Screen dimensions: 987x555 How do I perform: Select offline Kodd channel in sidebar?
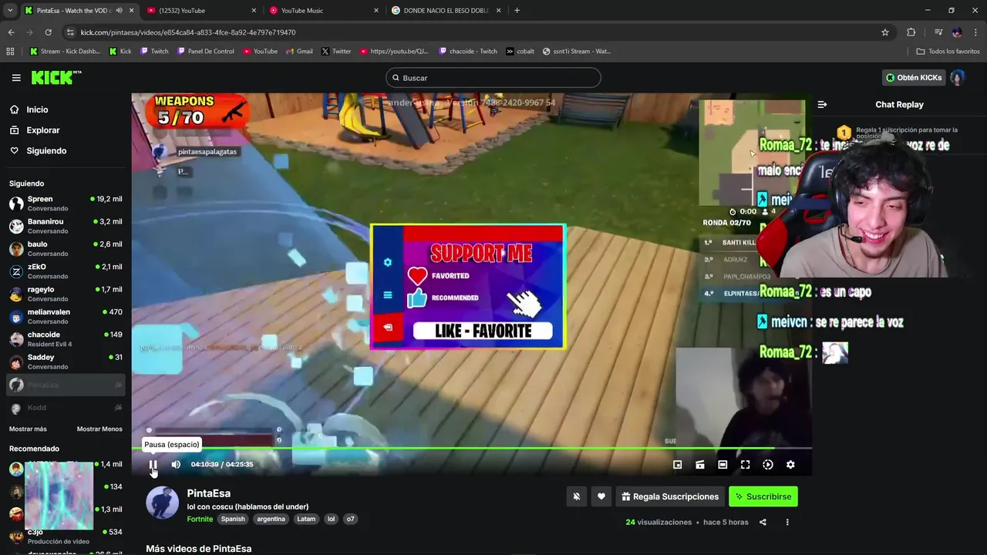coord(66,408)
